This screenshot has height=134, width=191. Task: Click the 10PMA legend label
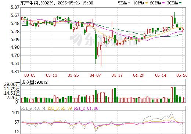point(138,3)
